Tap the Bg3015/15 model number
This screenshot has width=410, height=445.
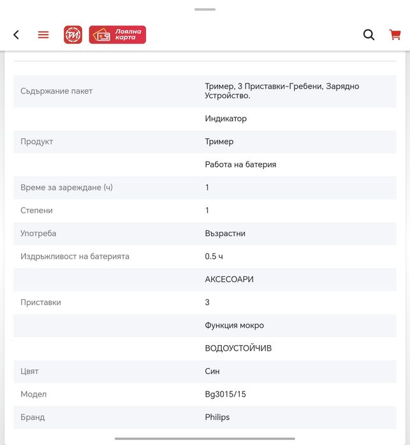(x=225, y=394)
